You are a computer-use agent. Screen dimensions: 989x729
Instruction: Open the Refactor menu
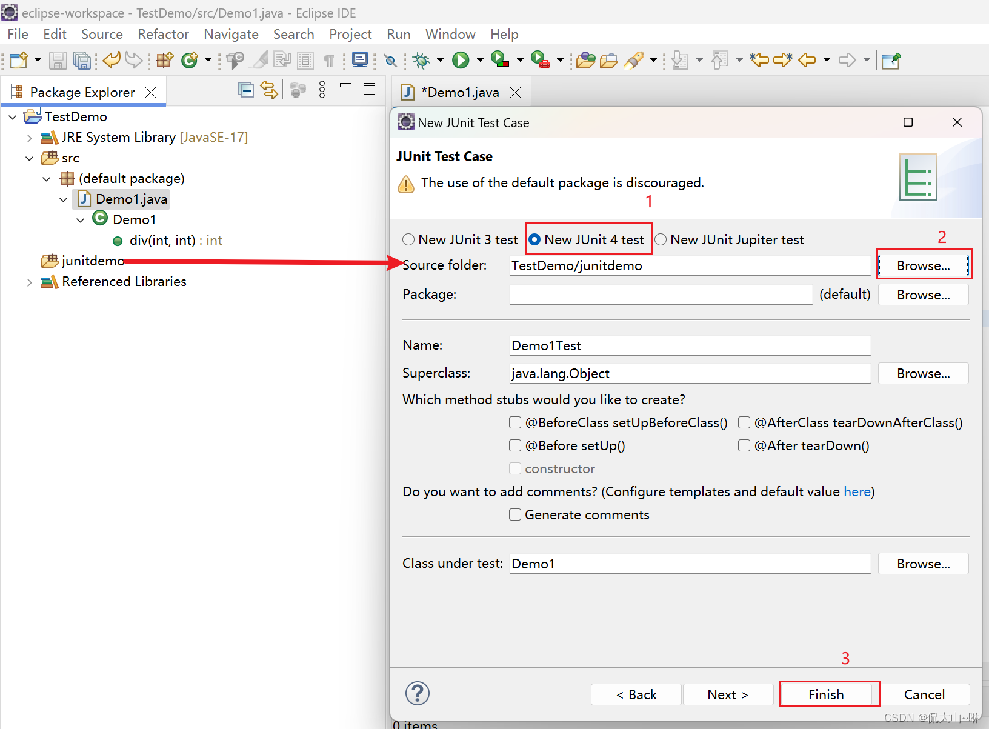163,34
